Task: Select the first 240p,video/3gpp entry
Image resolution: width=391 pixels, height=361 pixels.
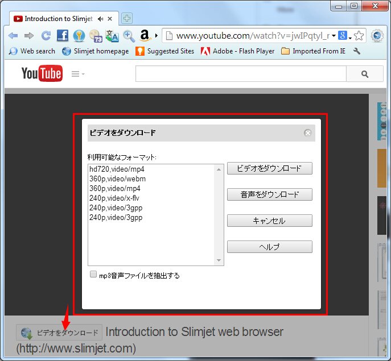Action: point(151,208)
